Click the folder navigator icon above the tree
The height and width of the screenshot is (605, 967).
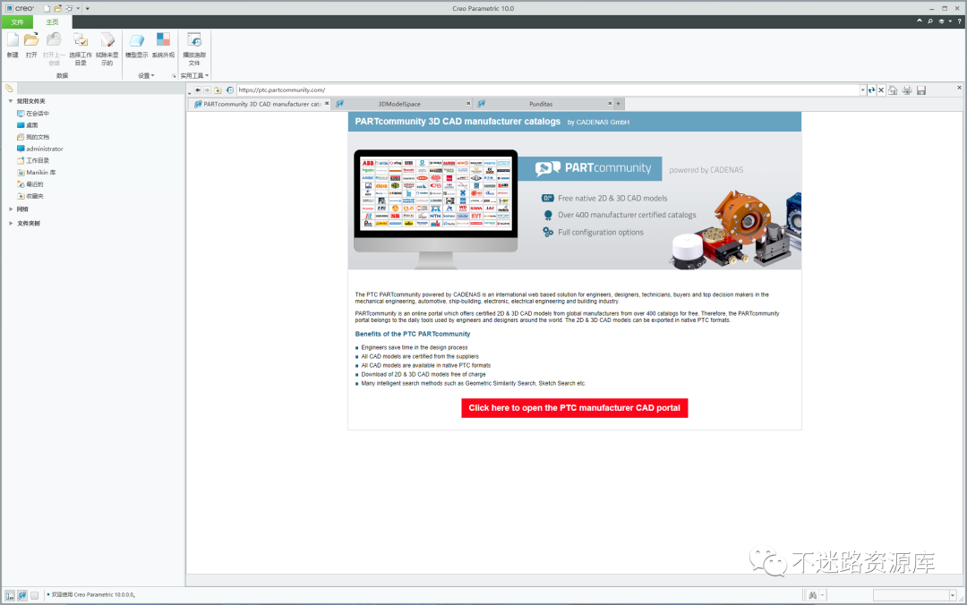click(x=9, y=89)
